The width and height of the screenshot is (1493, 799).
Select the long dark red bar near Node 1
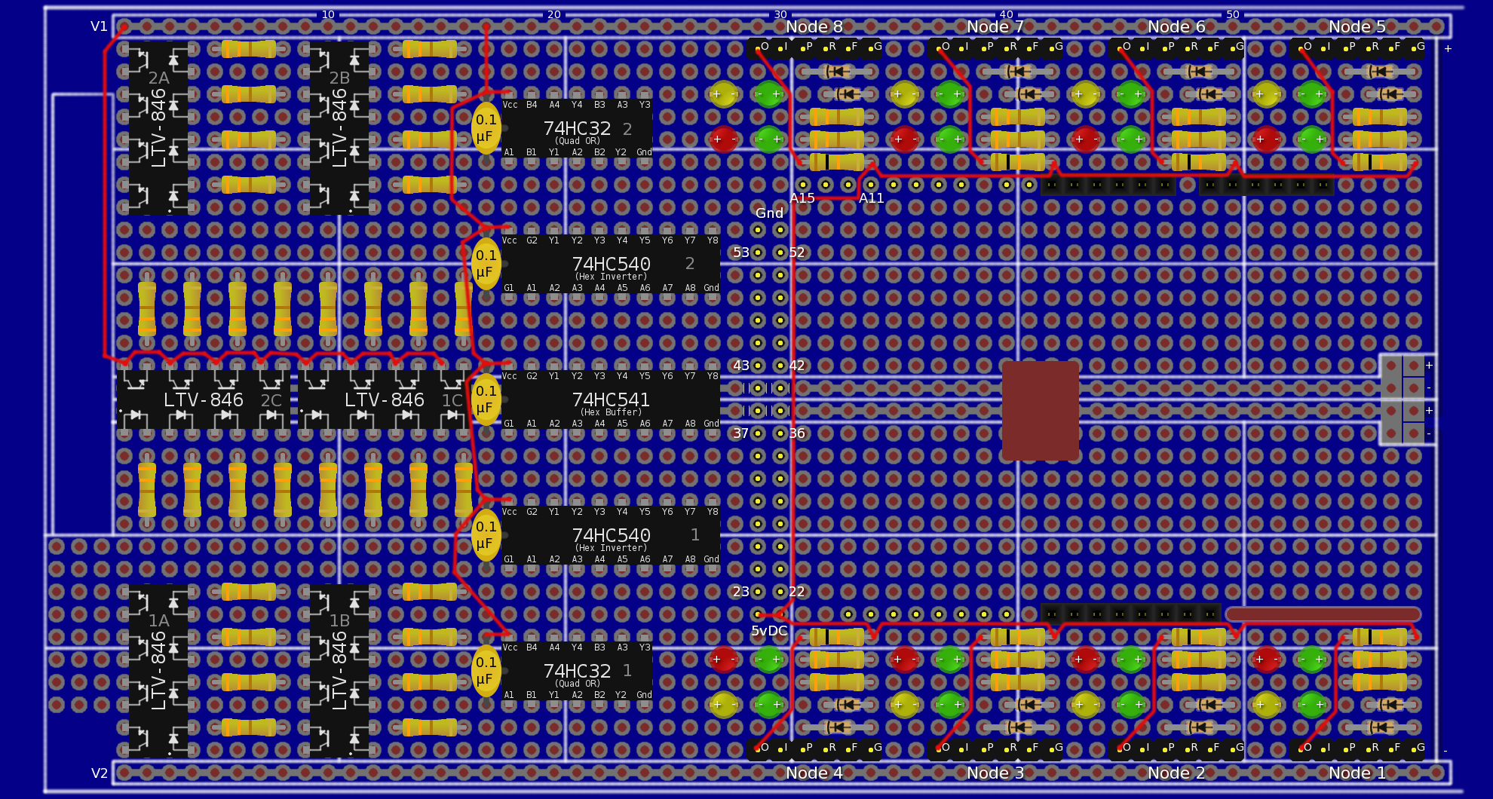click(1323, 614)
